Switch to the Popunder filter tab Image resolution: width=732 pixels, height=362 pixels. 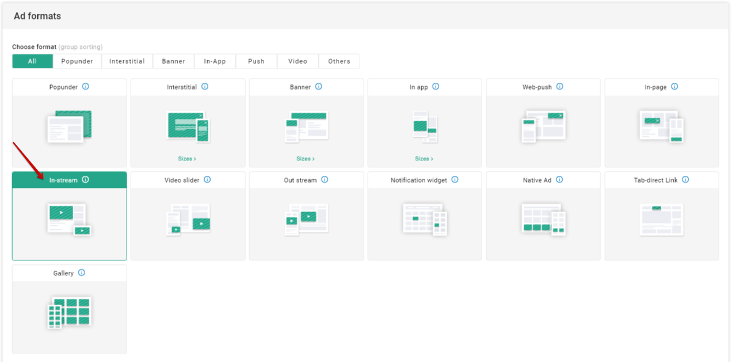[x=77, y=61]
